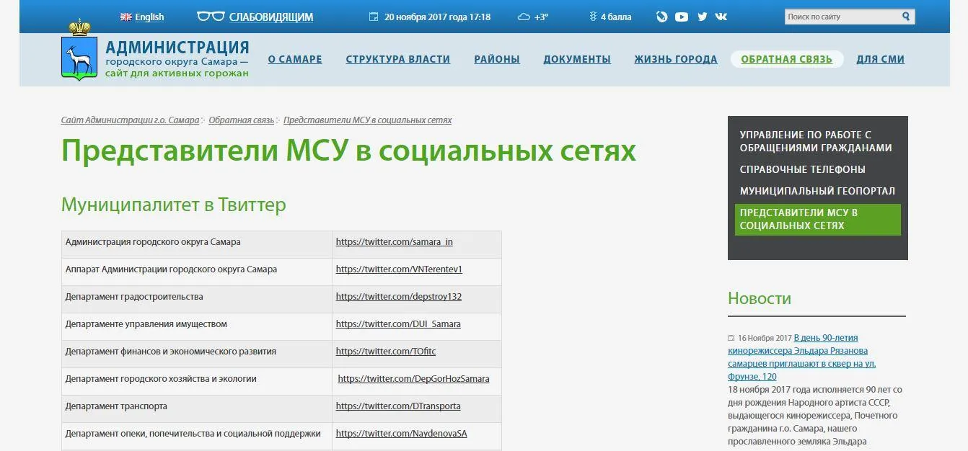Screen dimensions: 968x451
Task: Select МУНИЦИПАЛЬНЫЙ ГЕОПОРТАЛ sidebar item
Action: [817, 191]
